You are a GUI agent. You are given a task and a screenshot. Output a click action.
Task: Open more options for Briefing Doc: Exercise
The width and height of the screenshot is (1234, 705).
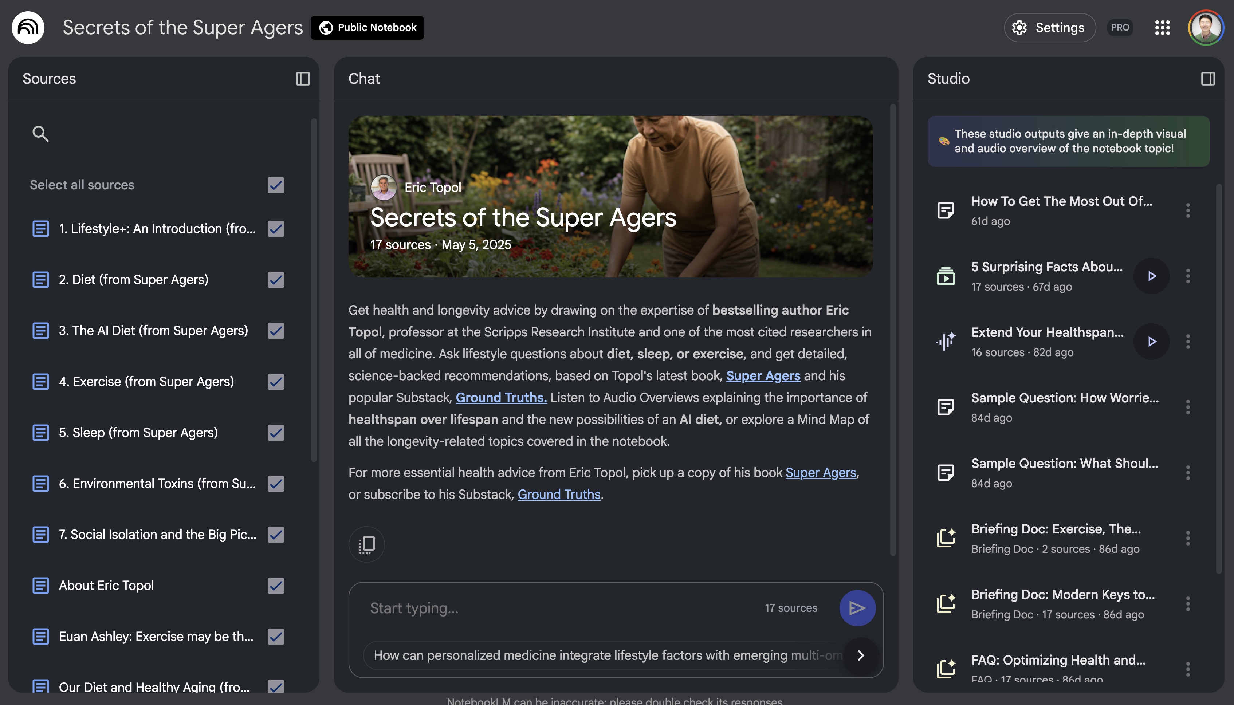[1187, 539]
